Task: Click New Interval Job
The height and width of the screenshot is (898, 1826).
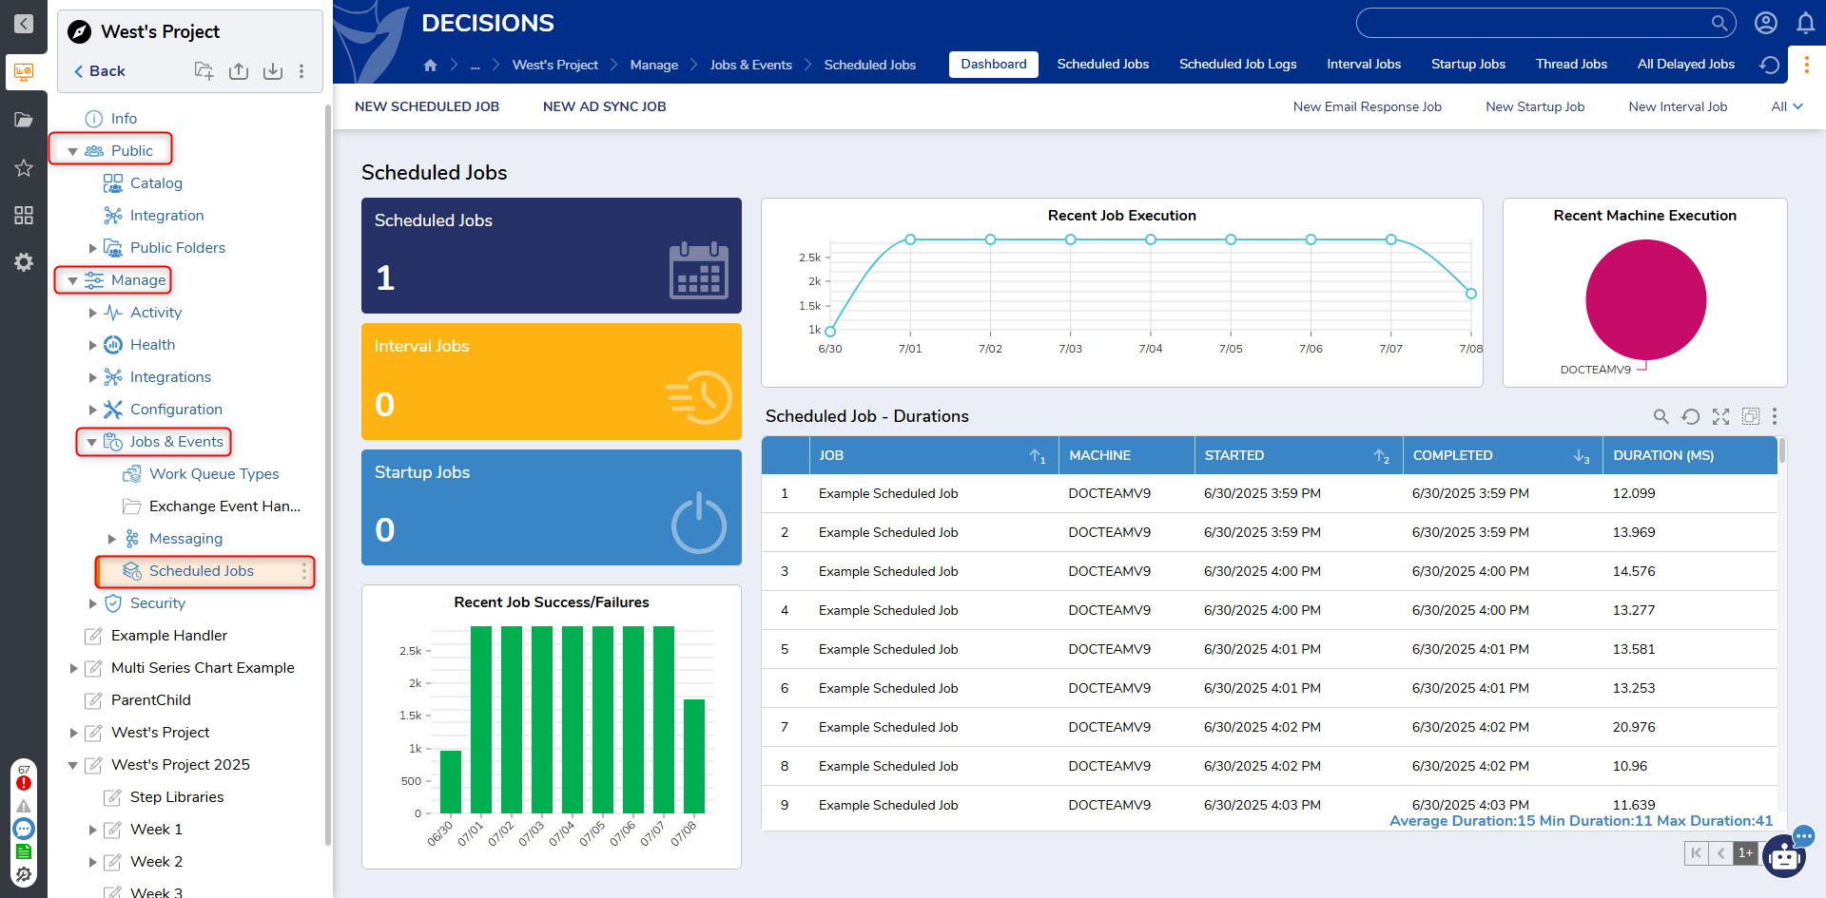Action: tap(1678, 106)
